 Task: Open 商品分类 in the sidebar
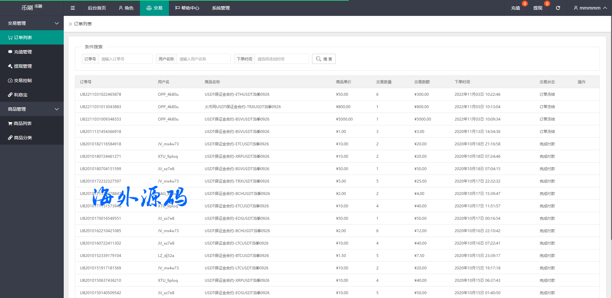[x=23, y=138]
